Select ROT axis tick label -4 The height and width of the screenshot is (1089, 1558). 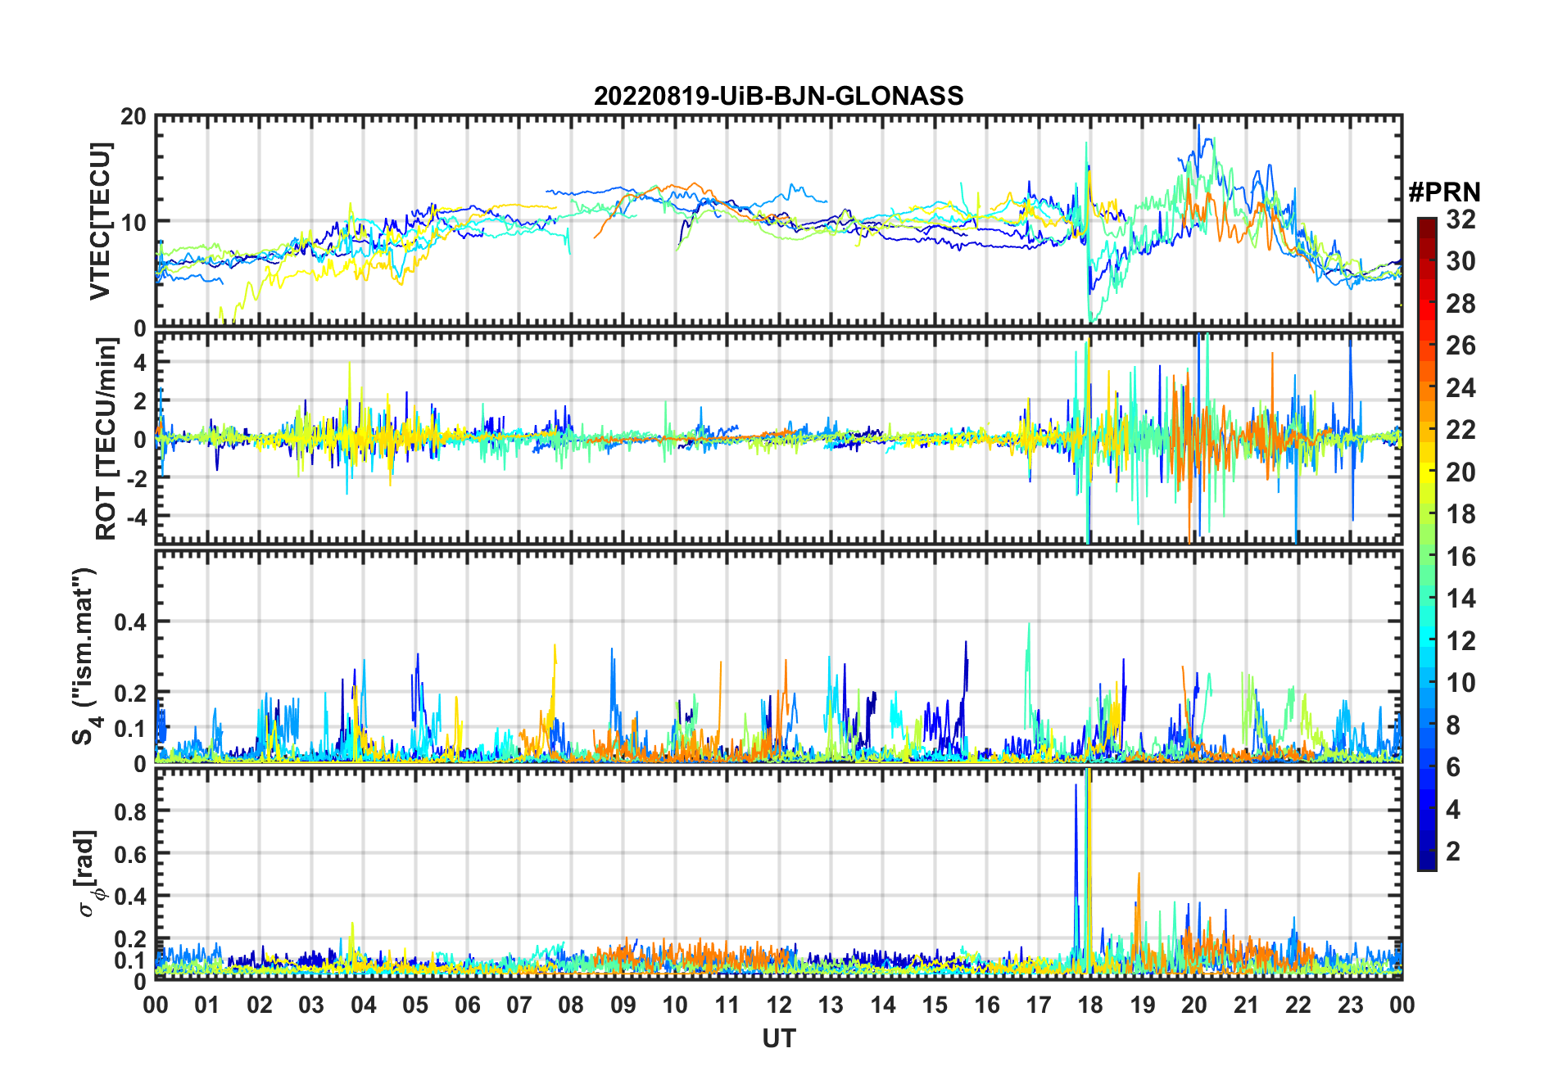[x=136, y=517]
